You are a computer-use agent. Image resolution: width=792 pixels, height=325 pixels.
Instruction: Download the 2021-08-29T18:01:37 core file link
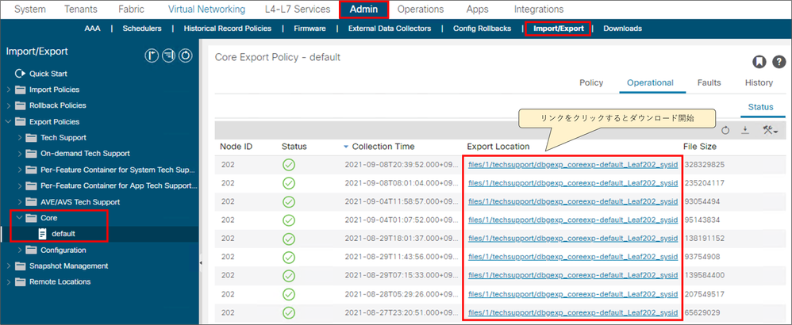tap(573, 238)
